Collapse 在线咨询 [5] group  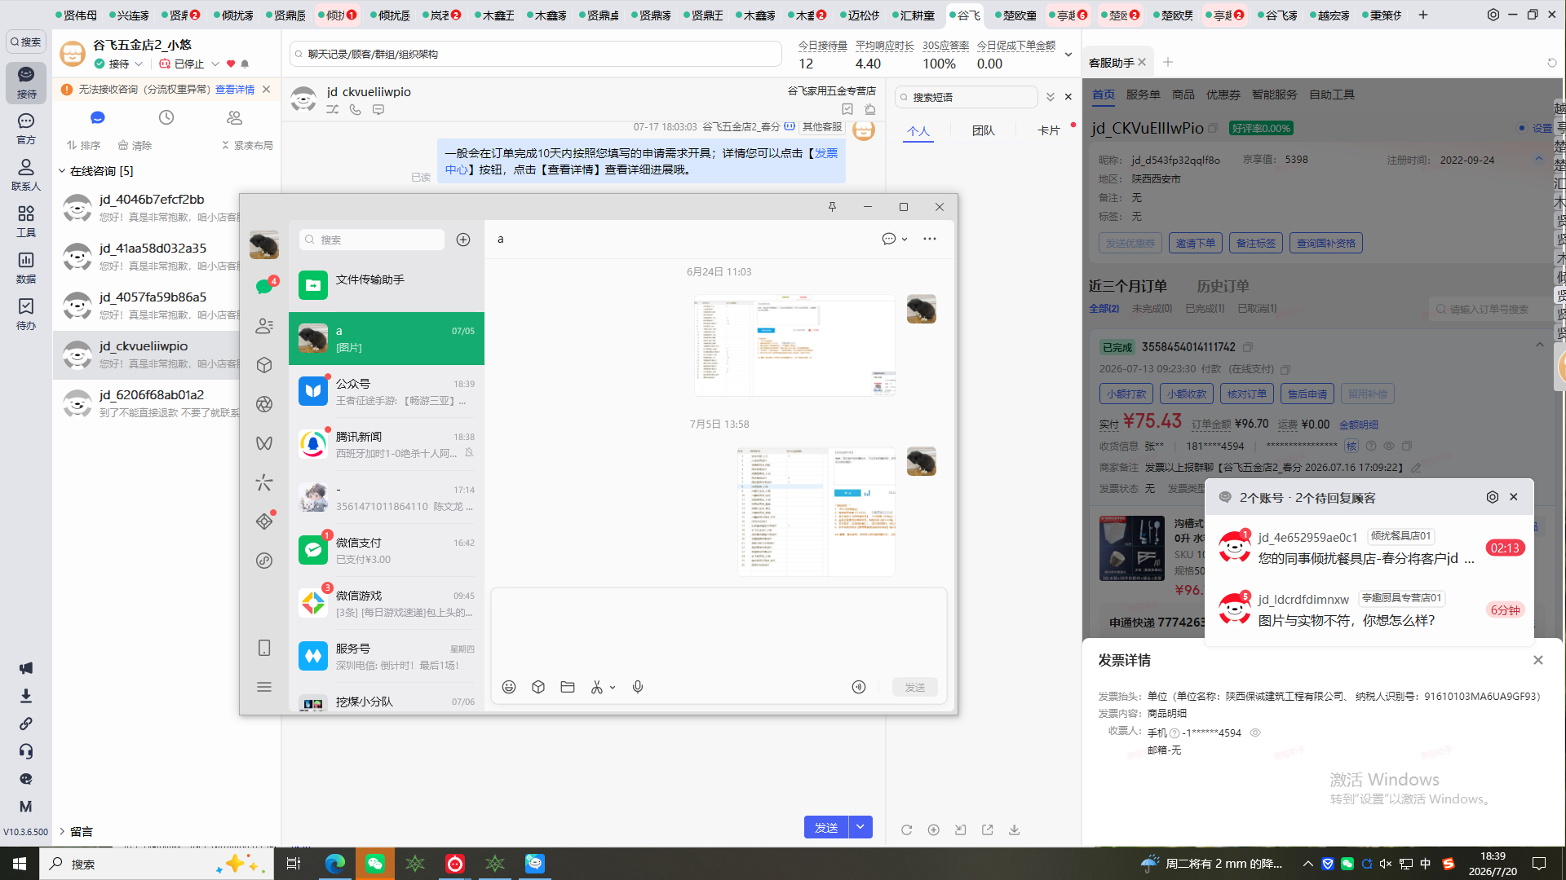click(62, 171)
